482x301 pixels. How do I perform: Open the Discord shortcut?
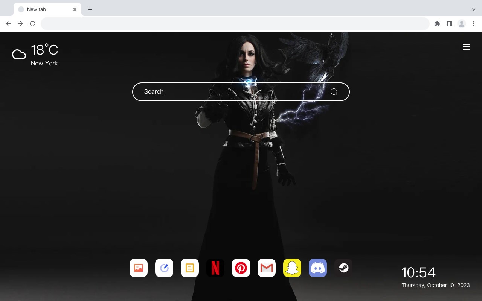click(318, 268)
